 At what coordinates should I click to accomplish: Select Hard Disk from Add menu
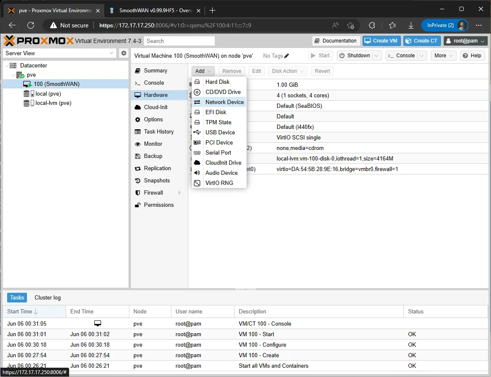219,82
